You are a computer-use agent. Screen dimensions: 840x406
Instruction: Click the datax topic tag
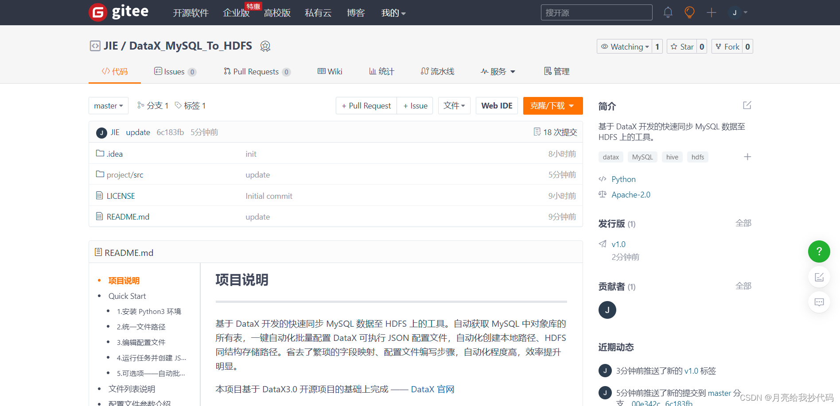pos(611,157)
